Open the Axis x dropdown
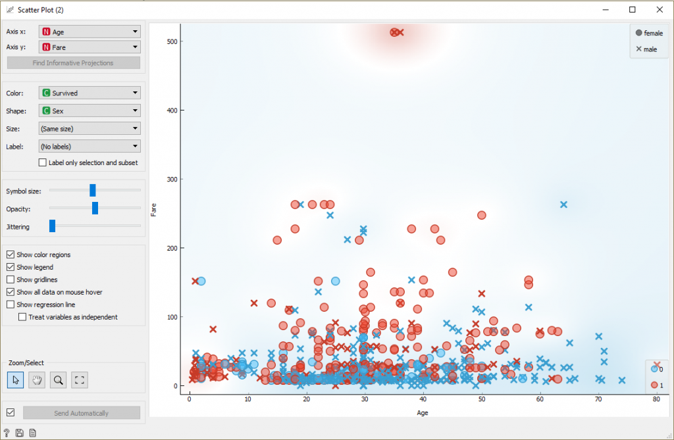This screenshot has height=440, width=674. click(89, 31)
